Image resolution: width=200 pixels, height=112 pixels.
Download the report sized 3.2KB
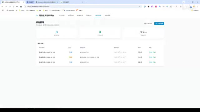pyautogui.click(x=154, y=62)
